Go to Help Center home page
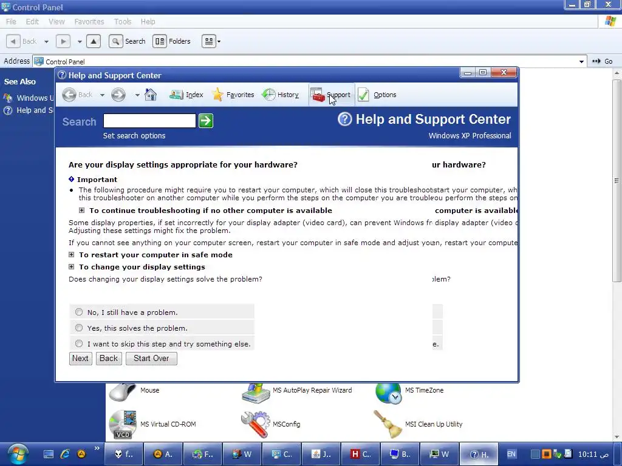Image resolution: width=622 pixels, height=466 pixels. coord(151,95)
